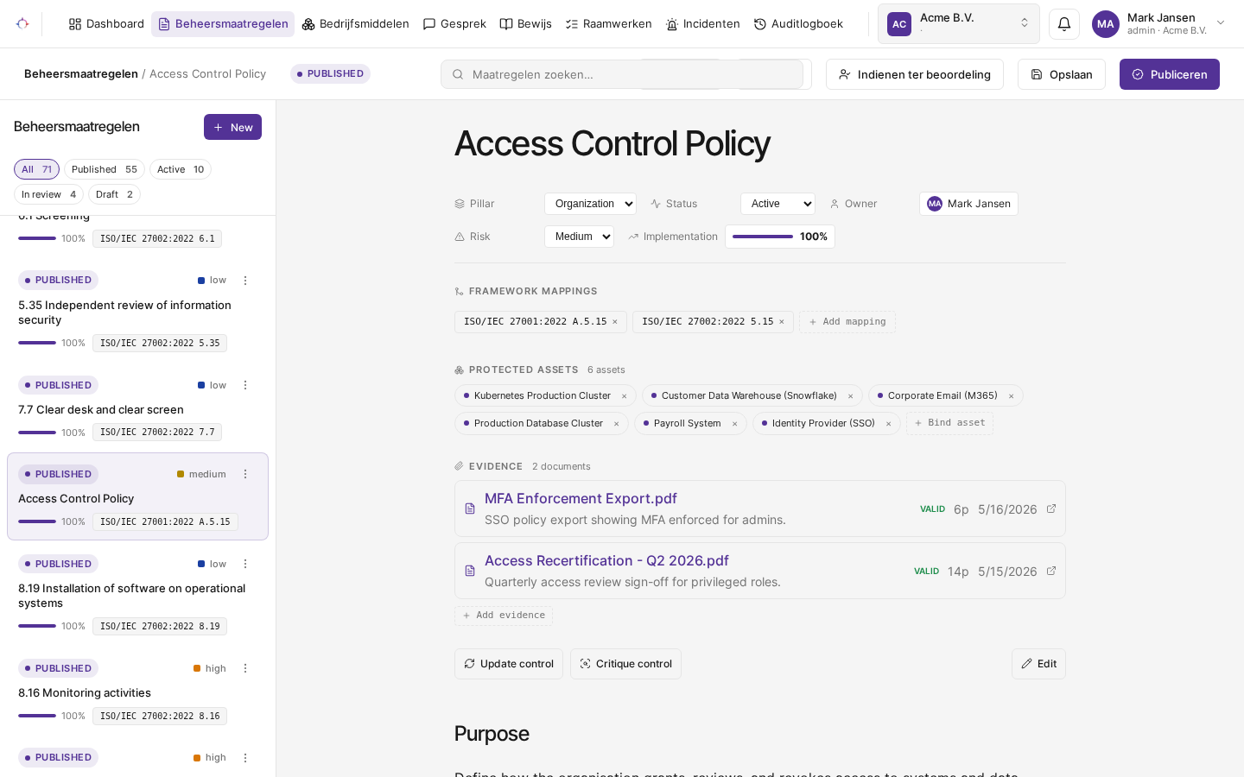The height and width of the screenshot is (777, 1244).
Task: Filter list by Published controls
Action: coord(105,169)
